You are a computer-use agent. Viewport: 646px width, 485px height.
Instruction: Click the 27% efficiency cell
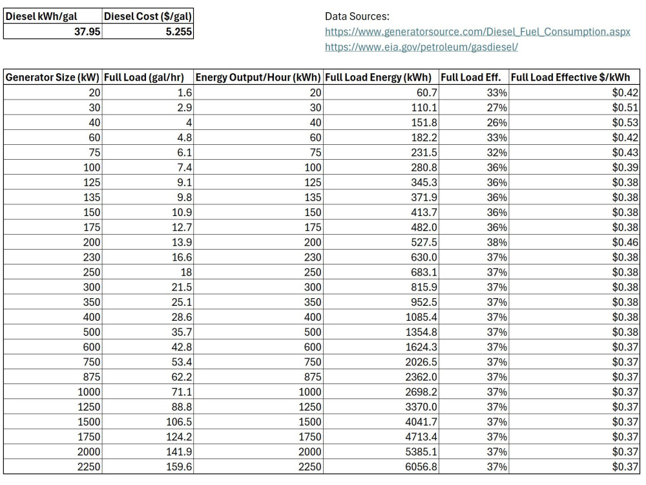474,107
